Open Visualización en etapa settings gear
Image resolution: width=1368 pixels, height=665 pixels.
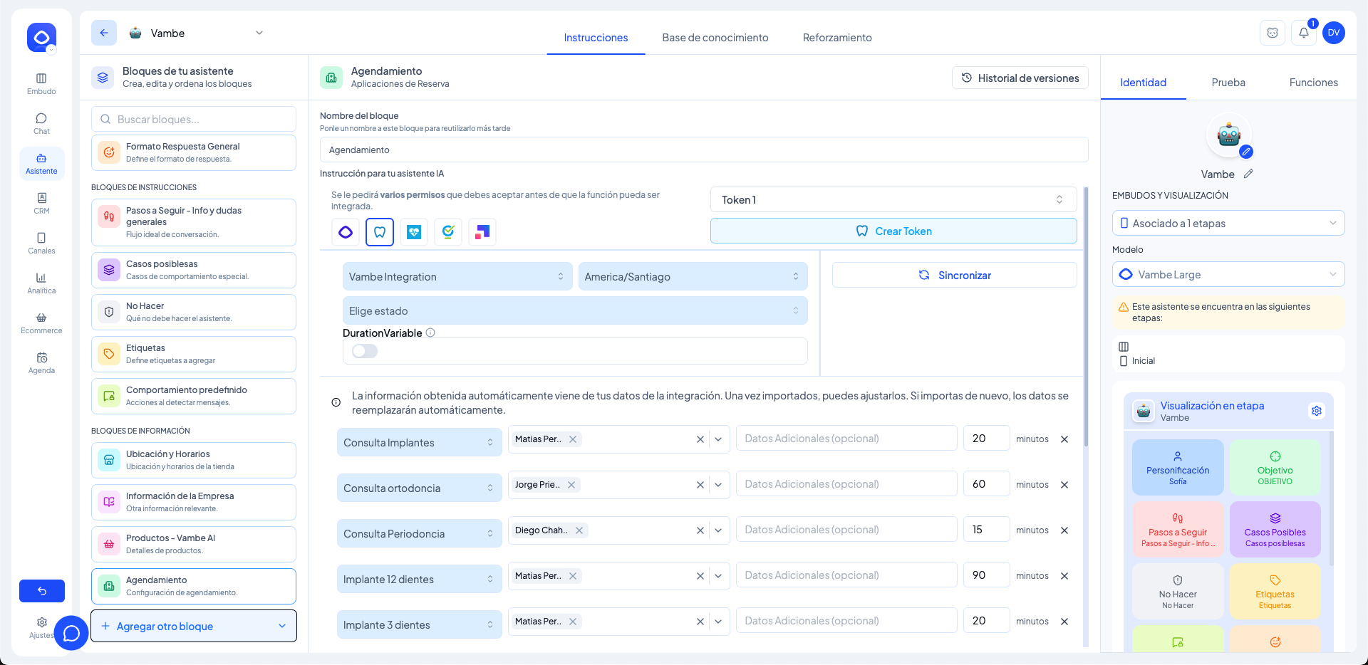(x=1316, y=411)
